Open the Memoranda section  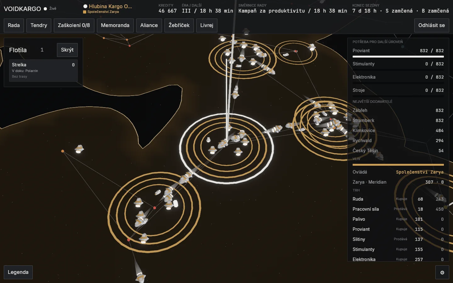[115, 25]
